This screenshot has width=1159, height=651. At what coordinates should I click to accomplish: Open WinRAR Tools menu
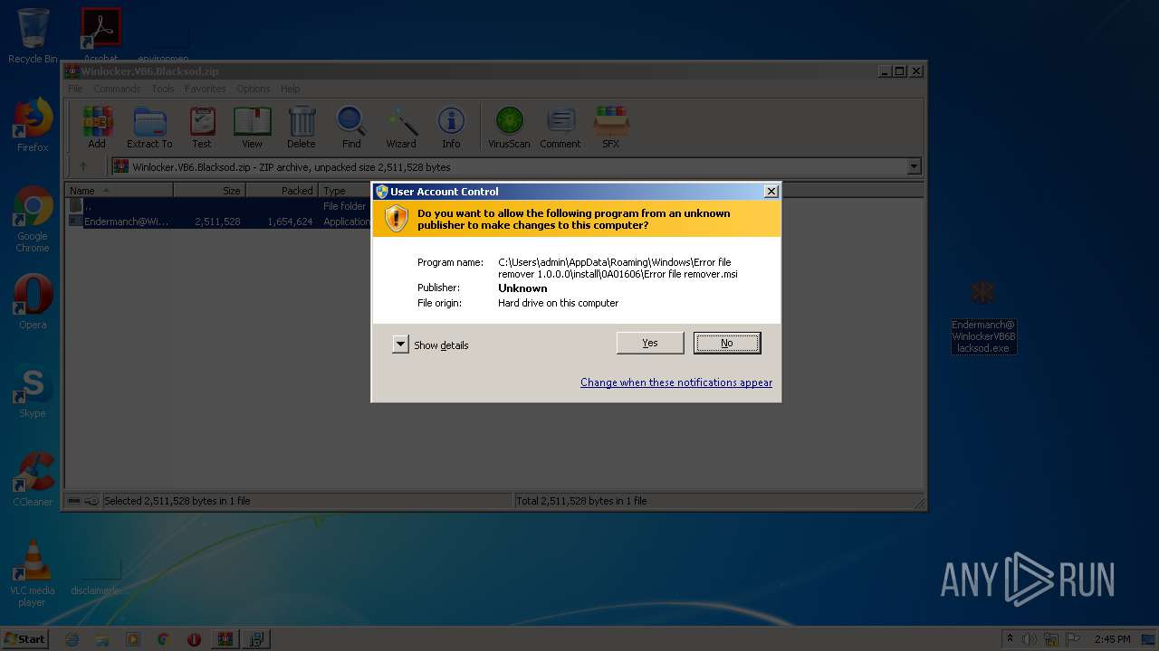(163, 89)
